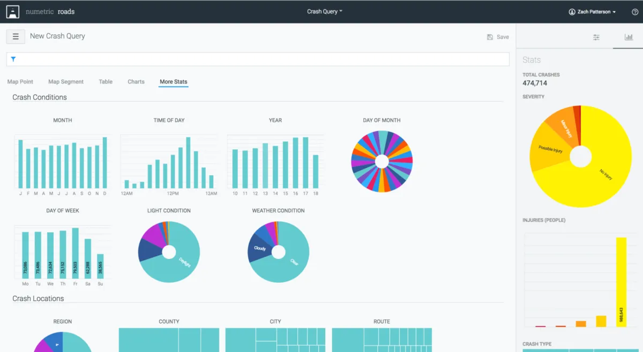Click the Save button label
Viewport: 643px width, 352px height.
503,37
